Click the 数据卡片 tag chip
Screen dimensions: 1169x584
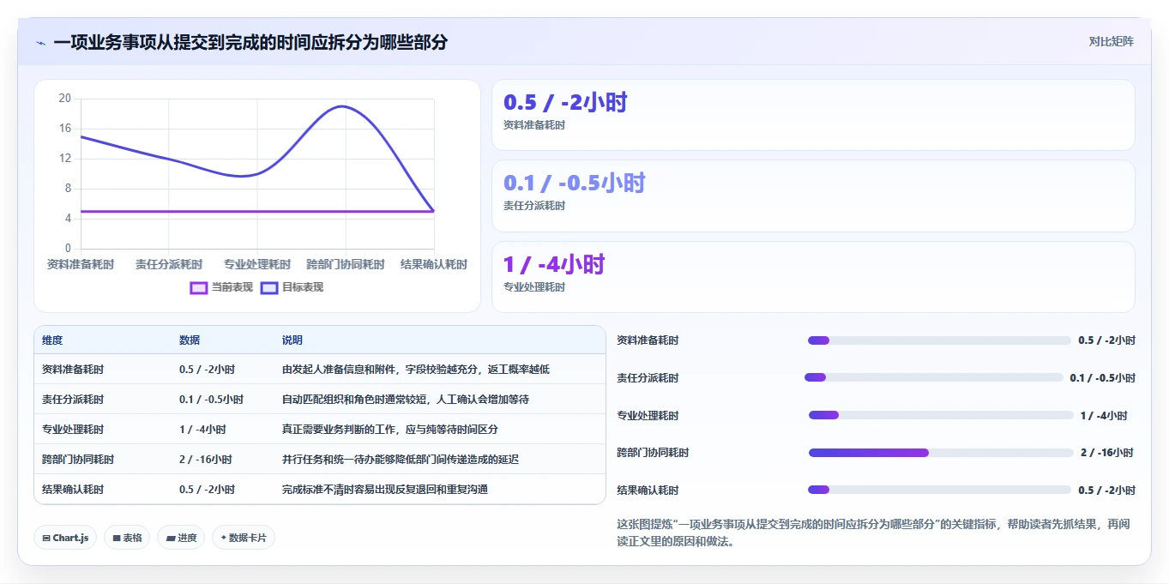244,538
